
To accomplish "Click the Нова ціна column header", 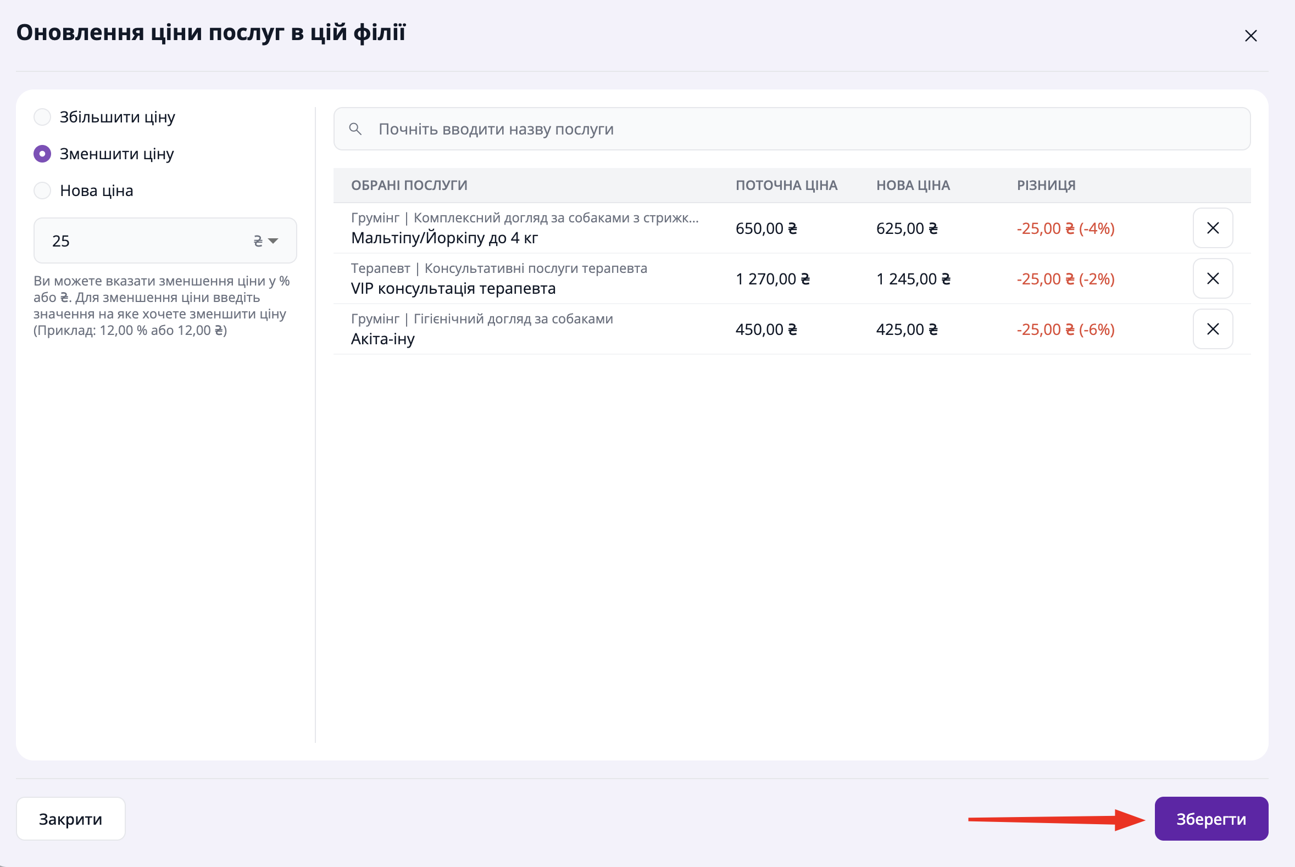I will click(913, 186).
